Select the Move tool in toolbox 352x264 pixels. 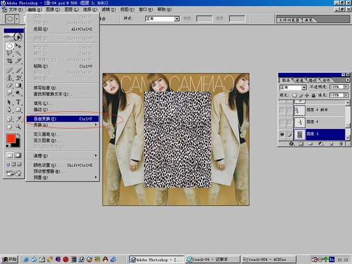(18, 46)
